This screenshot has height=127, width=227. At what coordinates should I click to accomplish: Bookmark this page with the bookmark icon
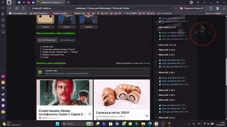pos(176,8)
